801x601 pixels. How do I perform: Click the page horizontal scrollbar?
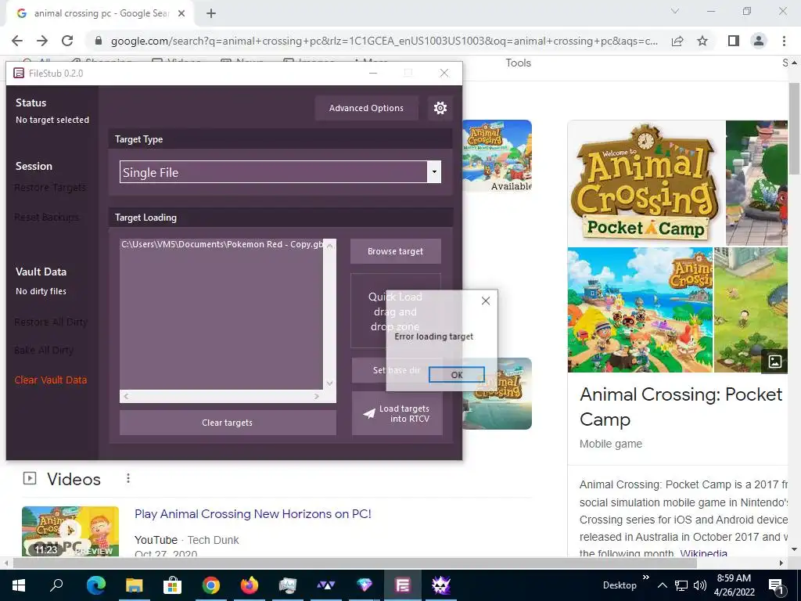click(x=354, y=563)
